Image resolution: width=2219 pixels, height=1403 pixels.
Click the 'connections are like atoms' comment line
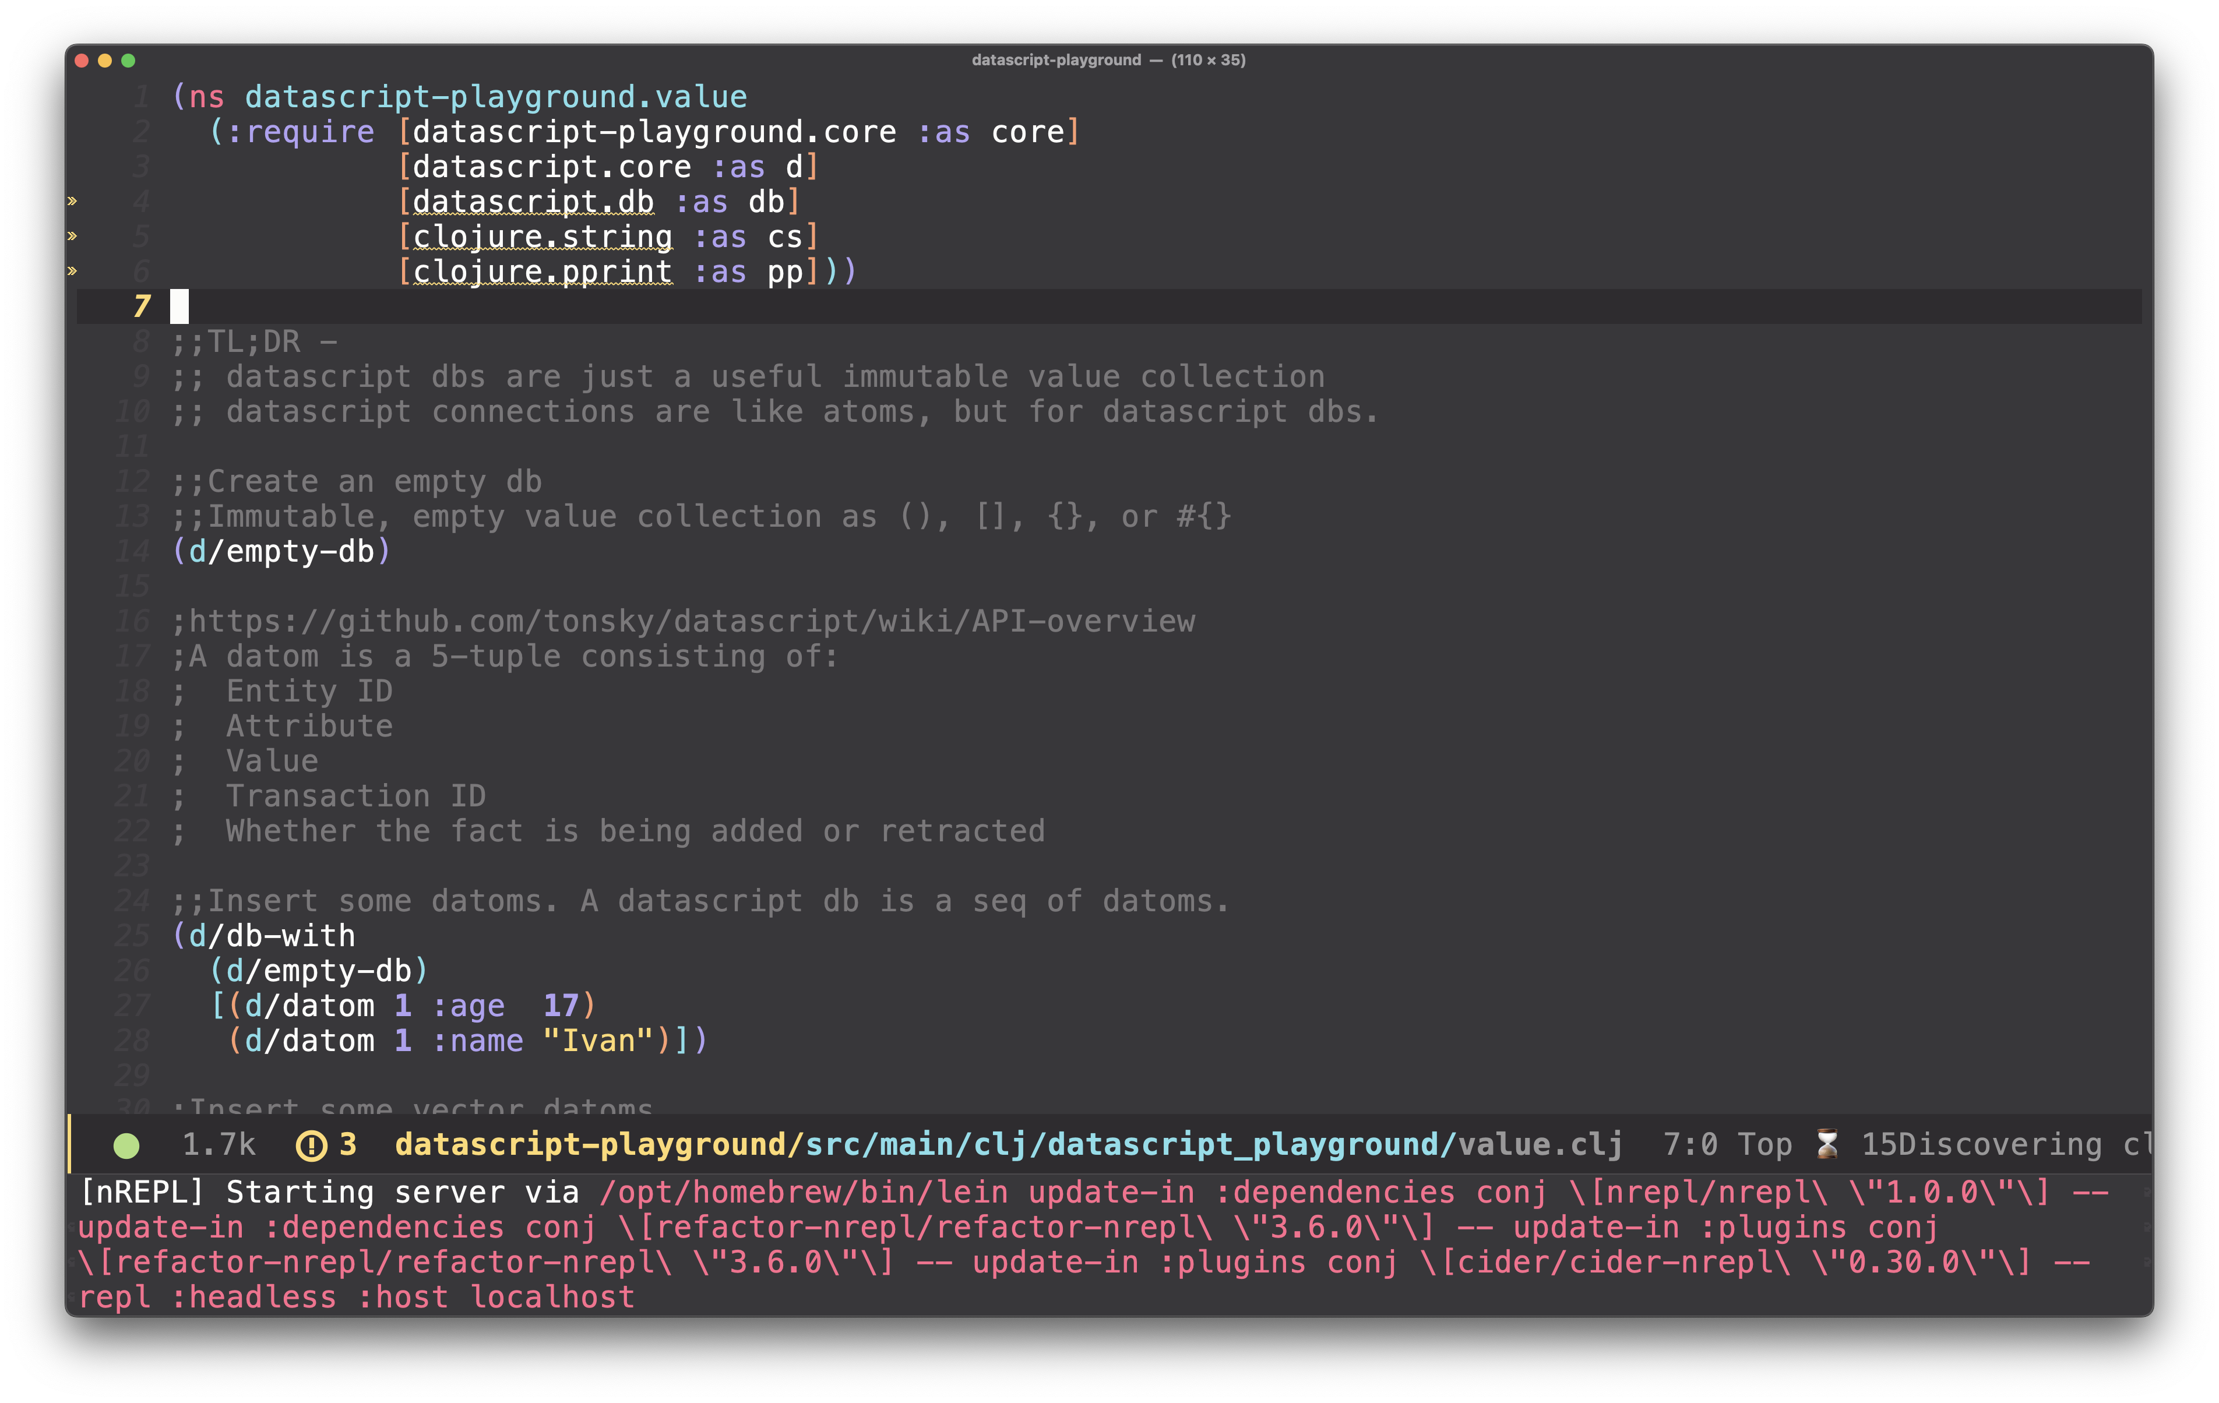point(775,412)
